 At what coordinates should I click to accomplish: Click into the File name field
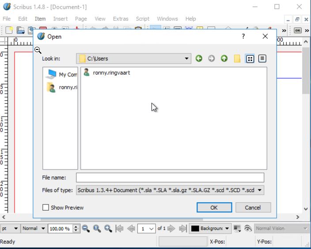point(170,177)
